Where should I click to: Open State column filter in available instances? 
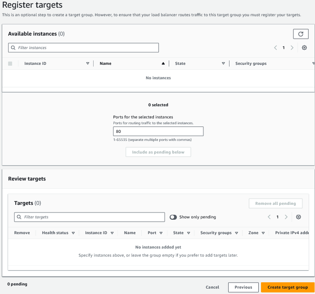click(223, 63)
